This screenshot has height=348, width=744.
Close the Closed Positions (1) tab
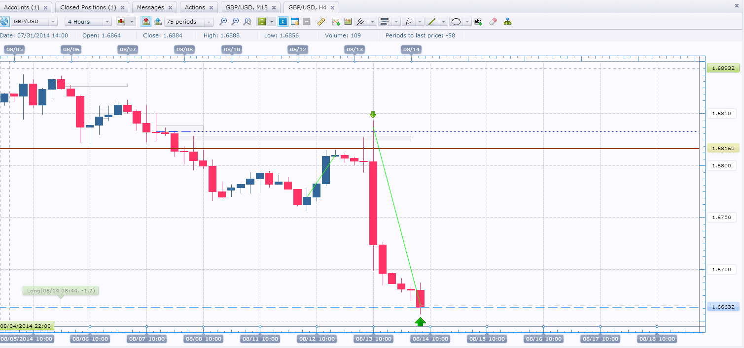pos(123,8)
